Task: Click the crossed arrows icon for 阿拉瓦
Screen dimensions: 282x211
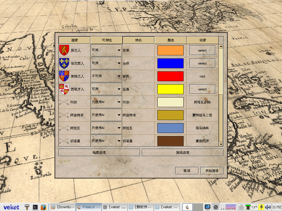Action: (x=64, y=128)
